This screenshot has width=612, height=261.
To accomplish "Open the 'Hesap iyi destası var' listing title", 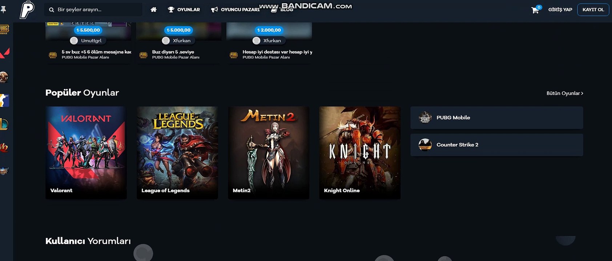I will tap(277, 52).
